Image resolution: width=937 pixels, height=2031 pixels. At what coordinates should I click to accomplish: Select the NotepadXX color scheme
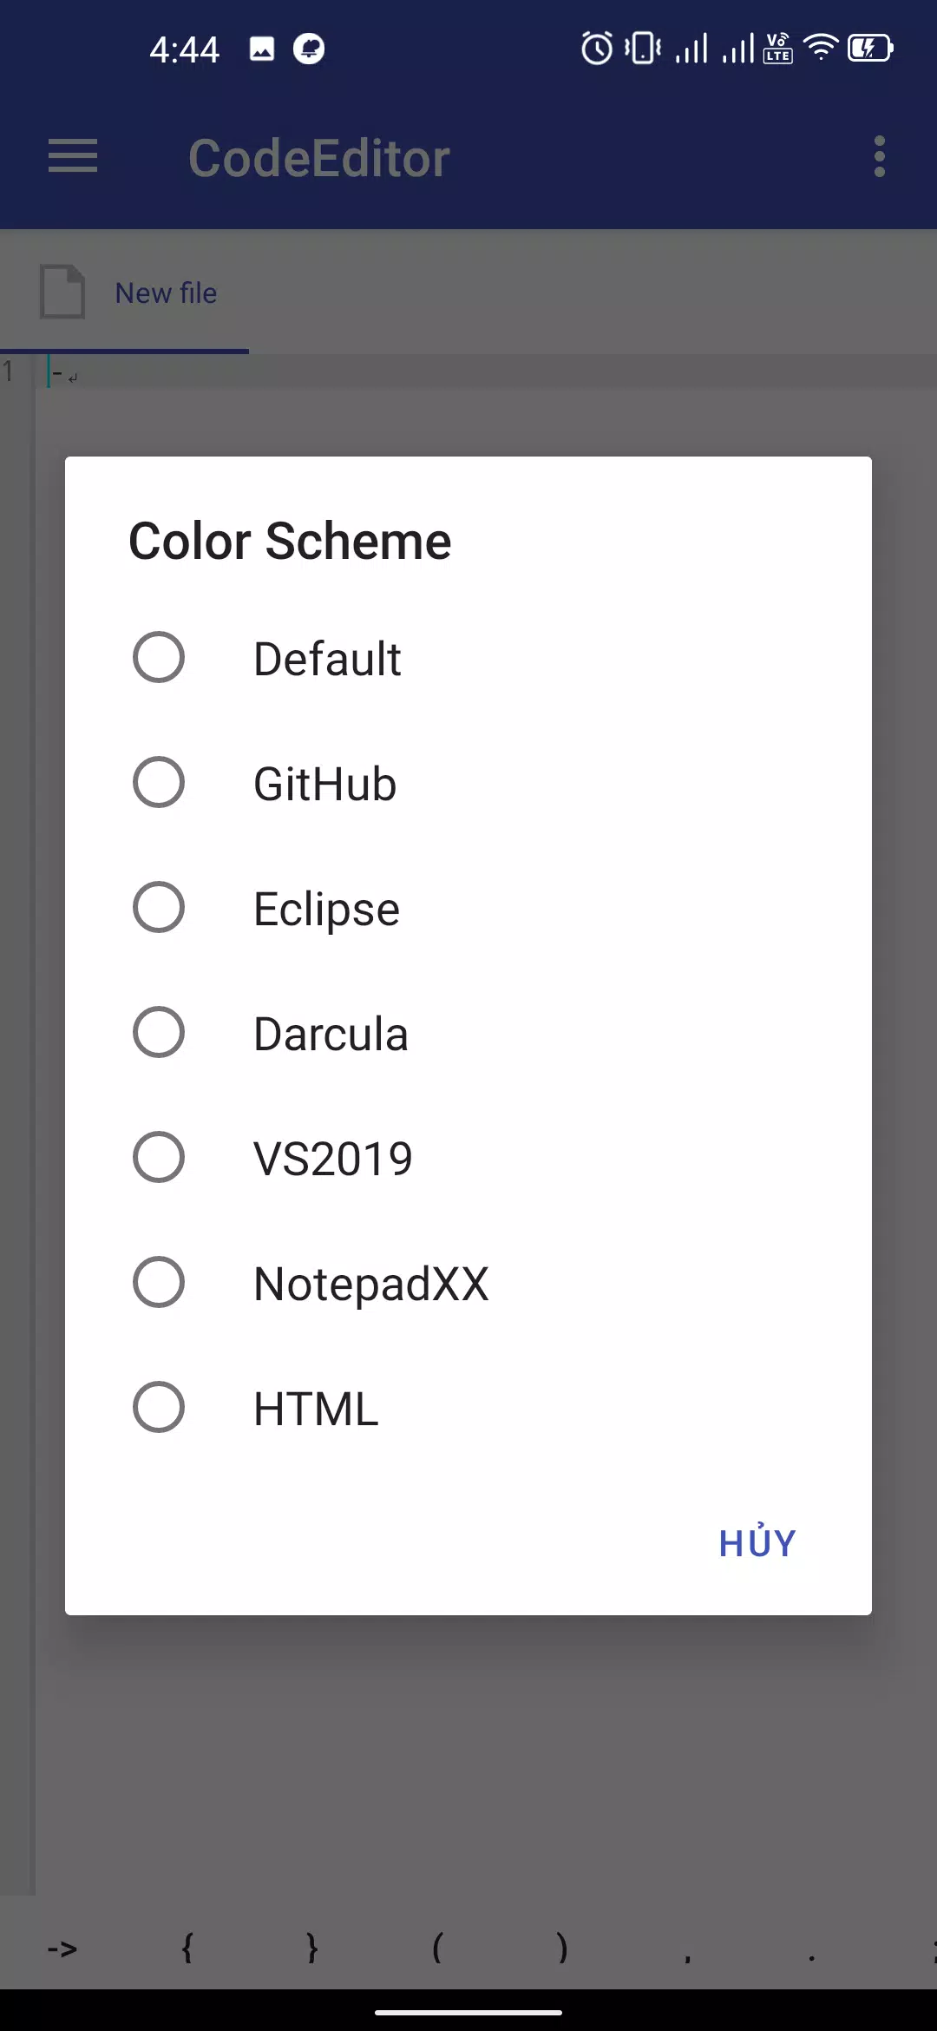click(468, 1283)
